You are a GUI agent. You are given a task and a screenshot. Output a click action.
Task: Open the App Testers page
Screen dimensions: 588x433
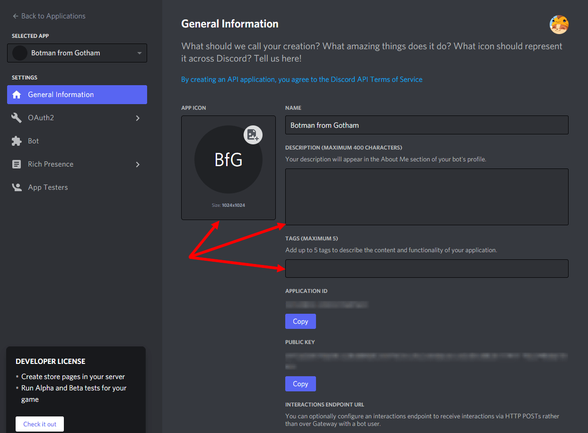pyautogui.click(x=77, y=187)
